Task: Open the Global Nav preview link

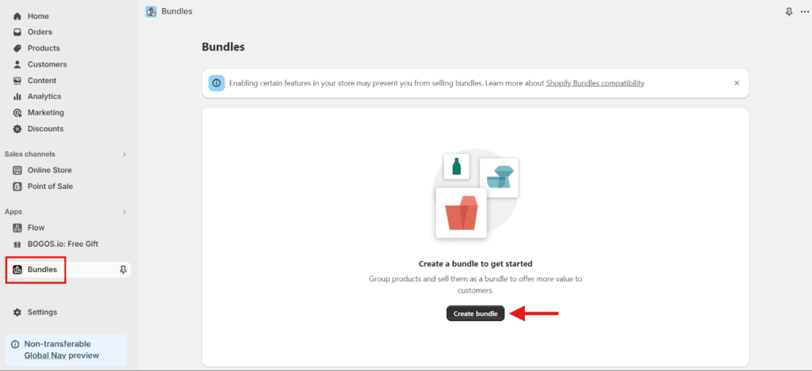Action: pyautogui.click(x=62, y=355)
